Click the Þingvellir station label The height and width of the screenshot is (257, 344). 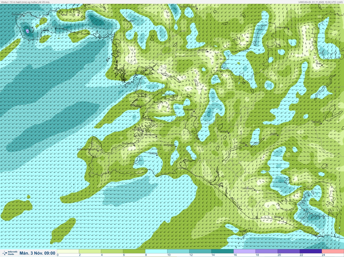[188, 110]
